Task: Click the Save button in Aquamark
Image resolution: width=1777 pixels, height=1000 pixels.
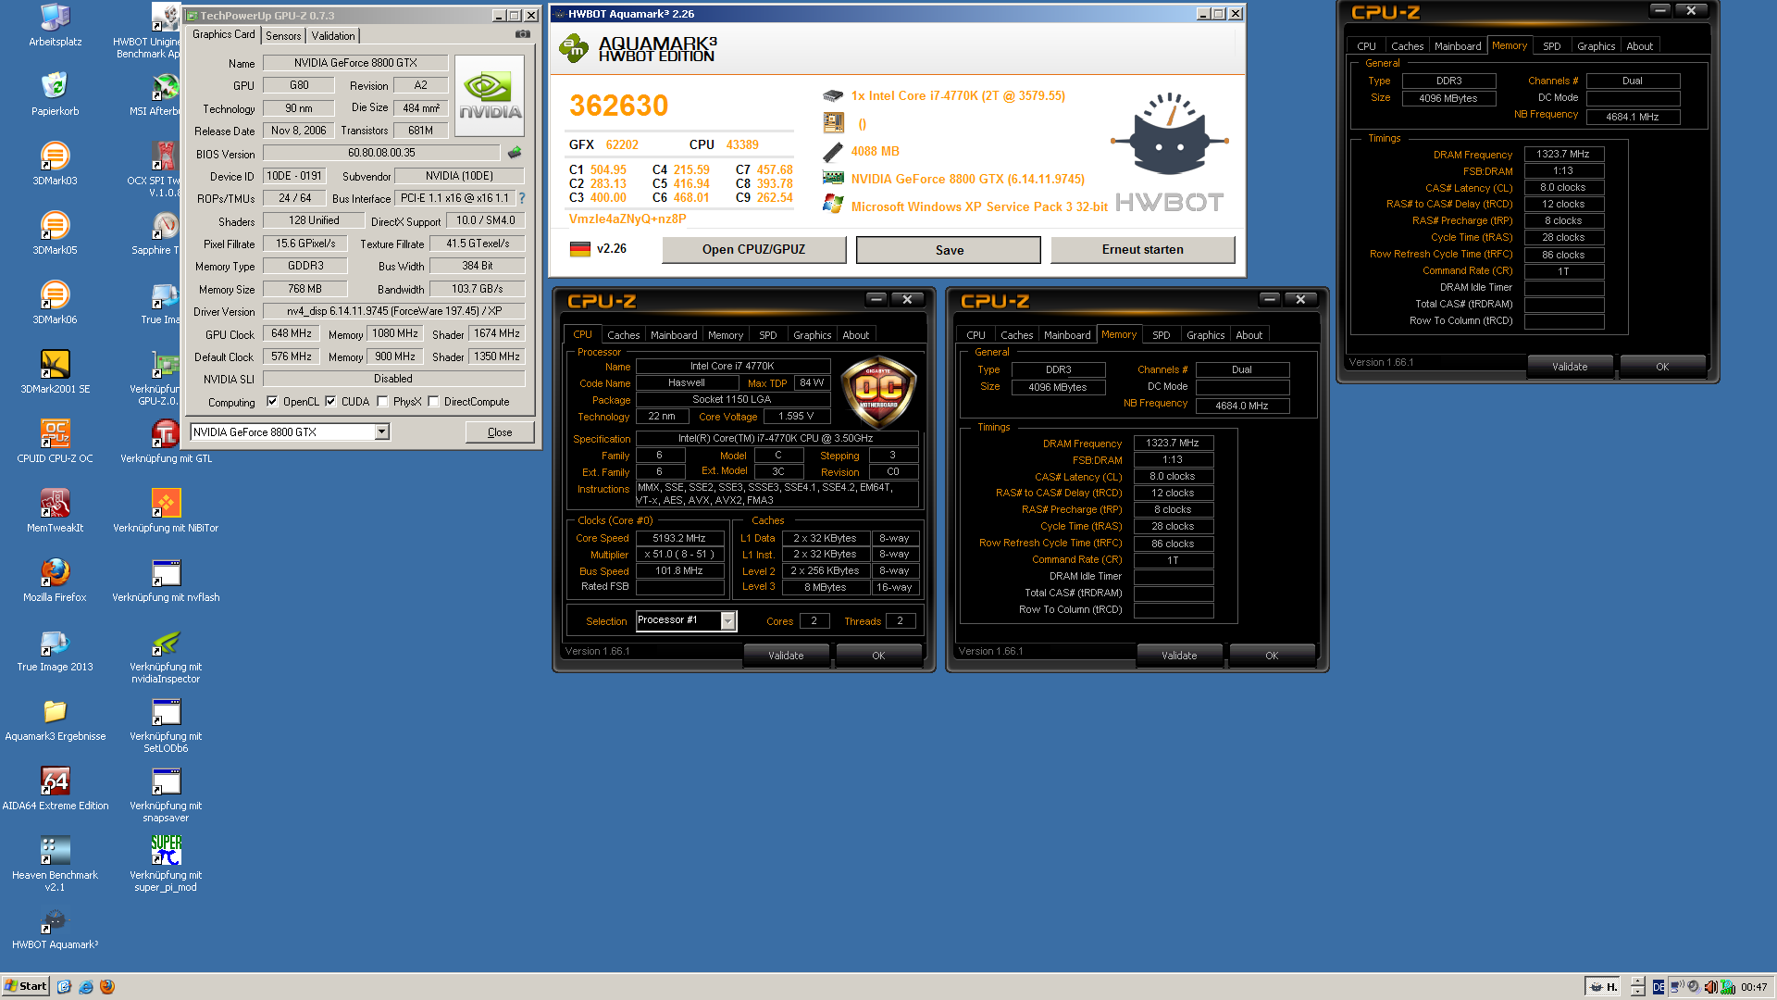Action: (949, 250)
